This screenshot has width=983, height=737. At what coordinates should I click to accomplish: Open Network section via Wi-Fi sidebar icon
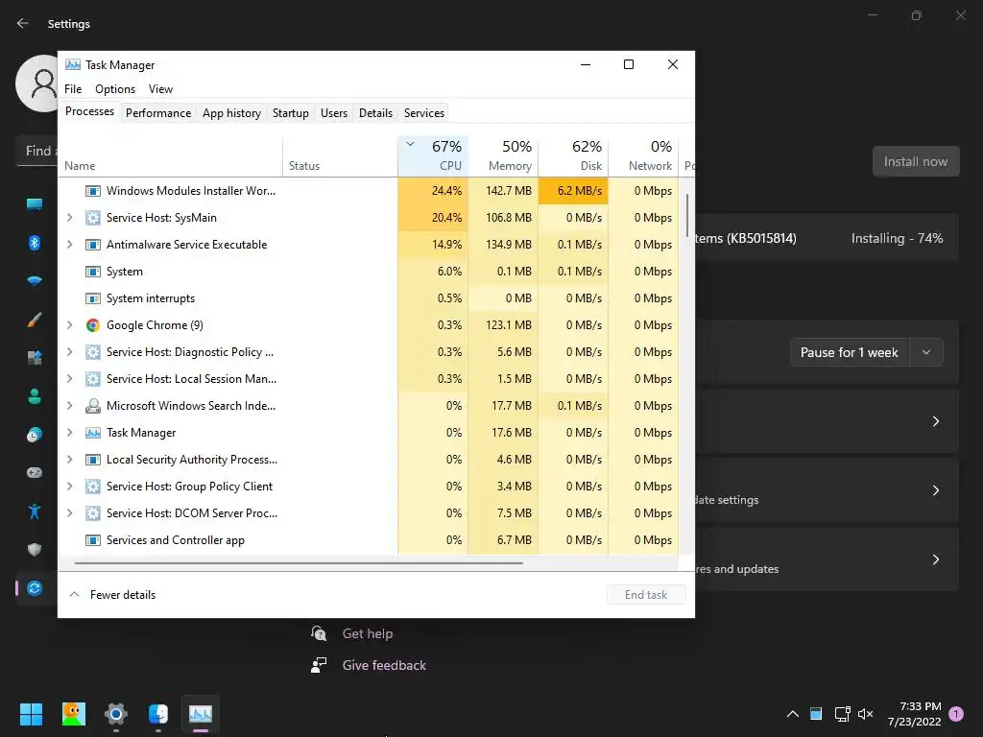[35, 280]
